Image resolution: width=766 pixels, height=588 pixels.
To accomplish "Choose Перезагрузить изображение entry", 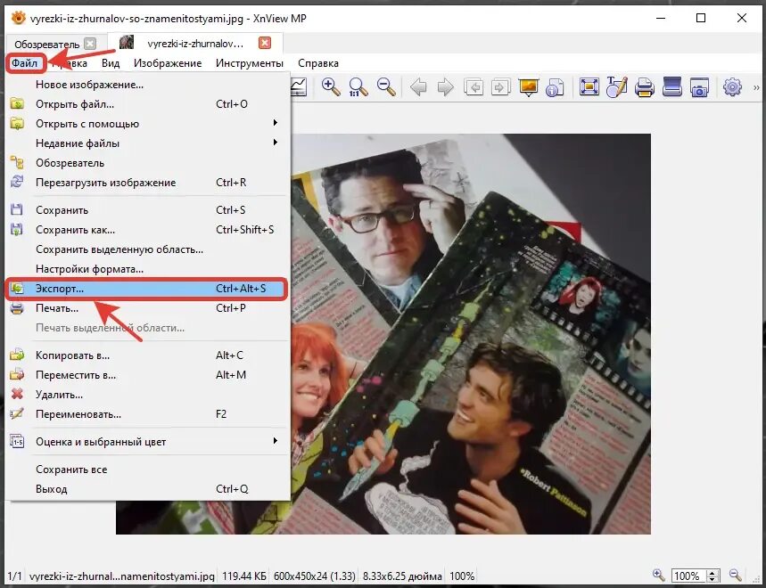I will (146, 182).
